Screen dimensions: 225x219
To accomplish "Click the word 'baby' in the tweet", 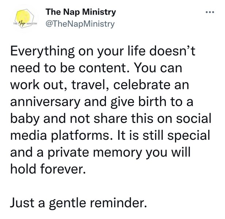I will 25,119.
